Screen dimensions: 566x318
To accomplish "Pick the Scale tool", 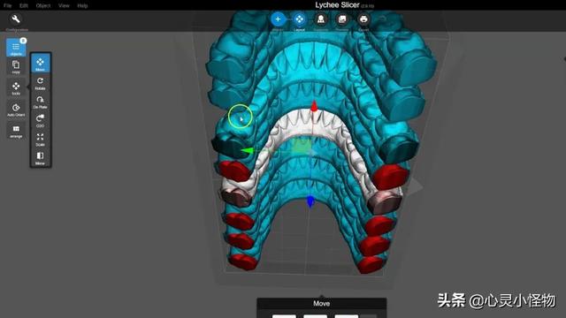I will 40,140.
